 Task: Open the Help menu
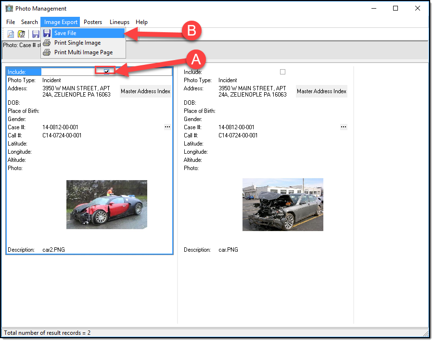coord(141,22)
